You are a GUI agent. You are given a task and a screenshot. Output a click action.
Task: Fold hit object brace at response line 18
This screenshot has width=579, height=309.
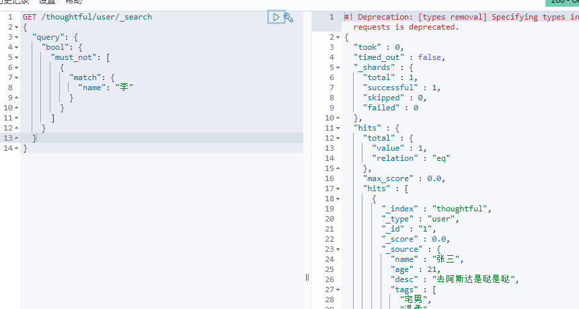coord(338,199)
